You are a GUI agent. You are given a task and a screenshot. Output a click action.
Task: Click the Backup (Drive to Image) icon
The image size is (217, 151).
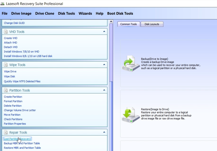[x=131, y=63]
